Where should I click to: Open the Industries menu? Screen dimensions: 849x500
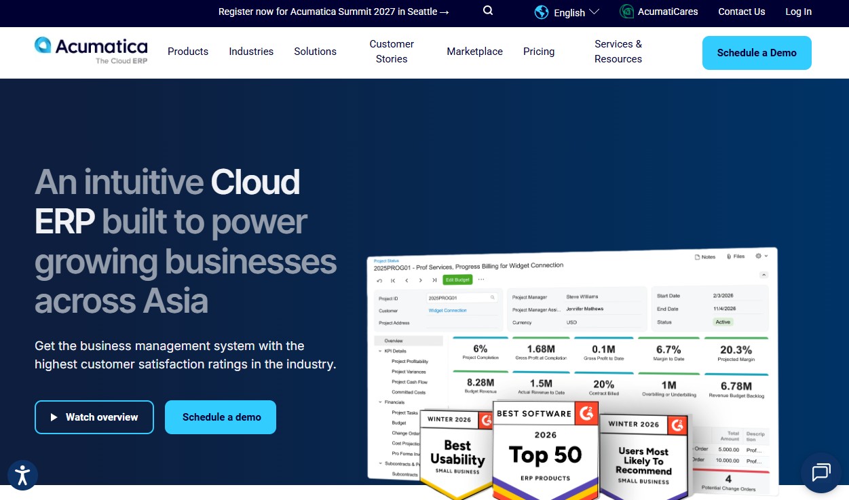tap(251, 52)
